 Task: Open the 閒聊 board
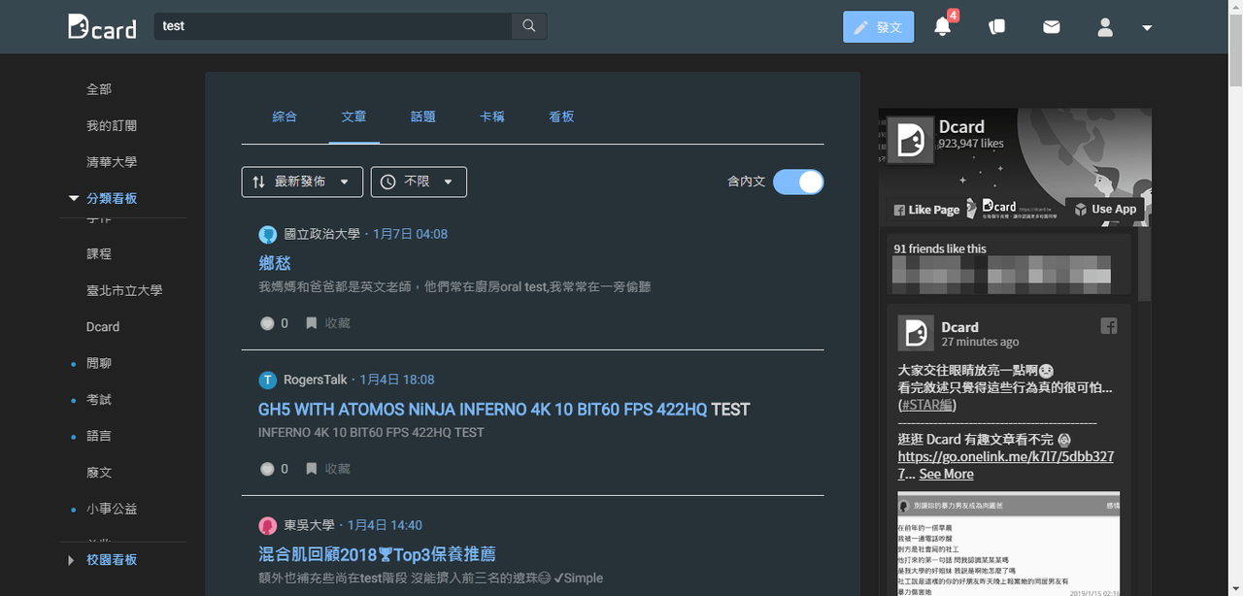99,363
